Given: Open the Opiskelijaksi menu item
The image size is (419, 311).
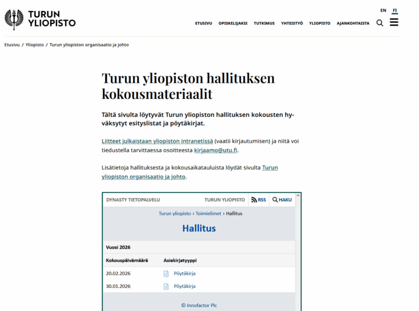Looking at the screenshot, I should click(x=233, y=23).
